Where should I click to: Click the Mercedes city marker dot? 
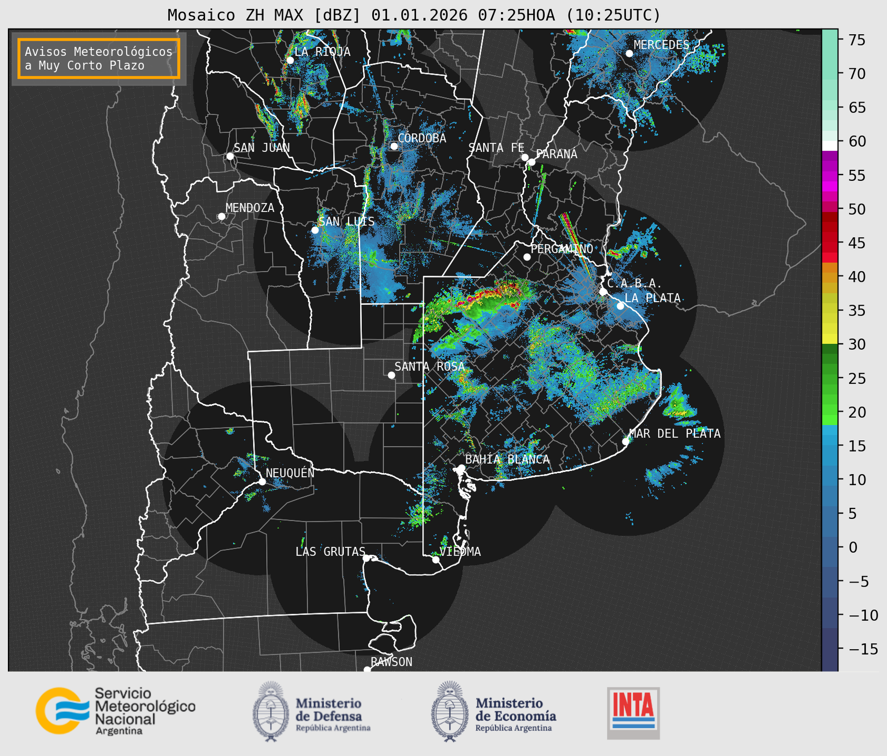pos(629,53)
